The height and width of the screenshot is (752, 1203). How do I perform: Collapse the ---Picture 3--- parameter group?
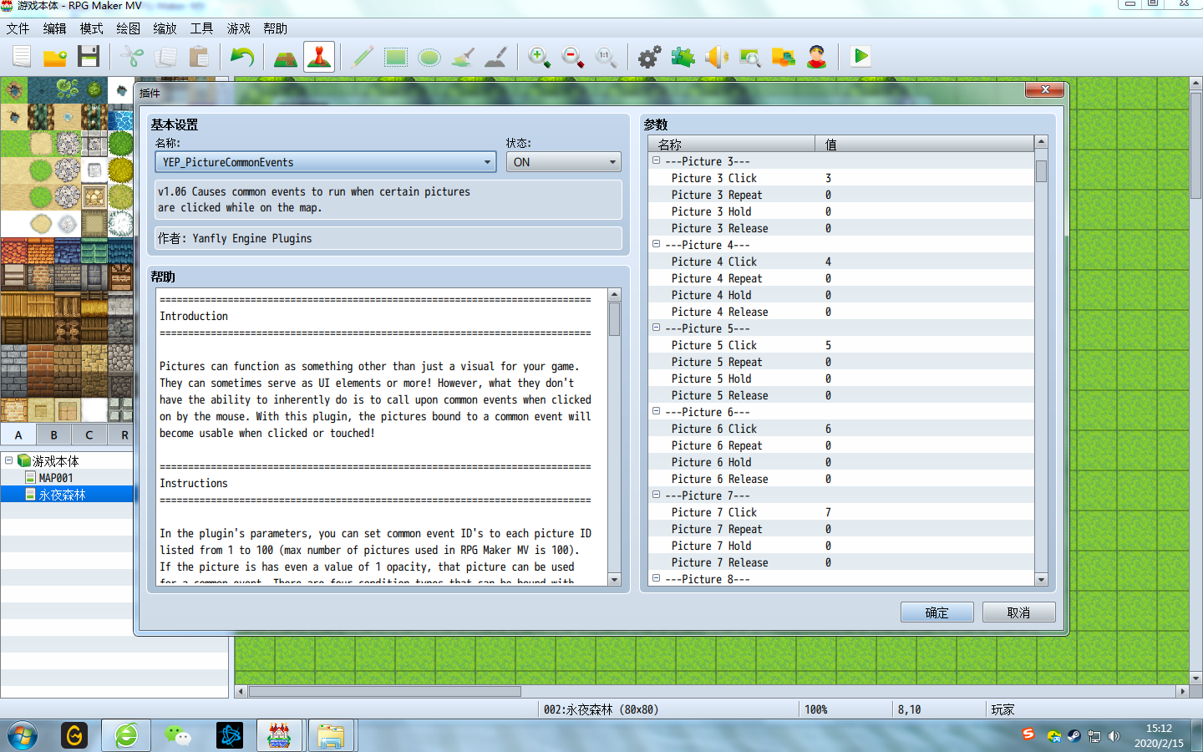(x=657, y=160)
